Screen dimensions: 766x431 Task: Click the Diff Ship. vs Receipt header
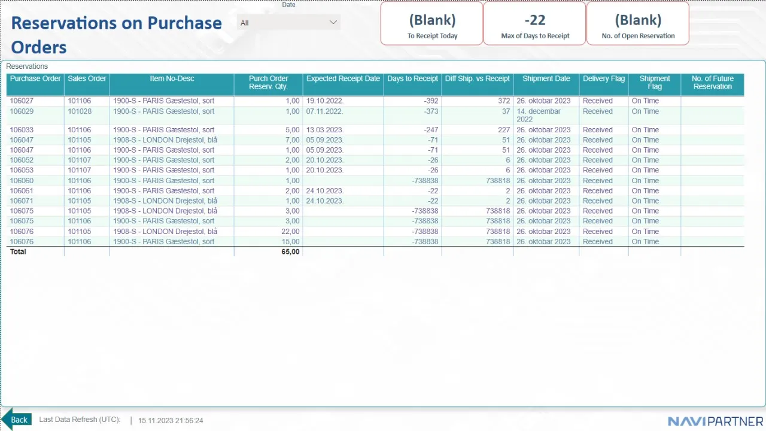pos(478,78)
